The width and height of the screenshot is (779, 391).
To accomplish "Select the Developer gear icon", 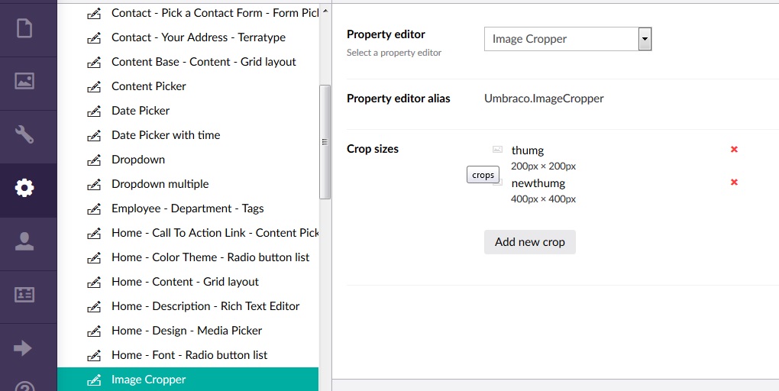I will tap(24, 188).
